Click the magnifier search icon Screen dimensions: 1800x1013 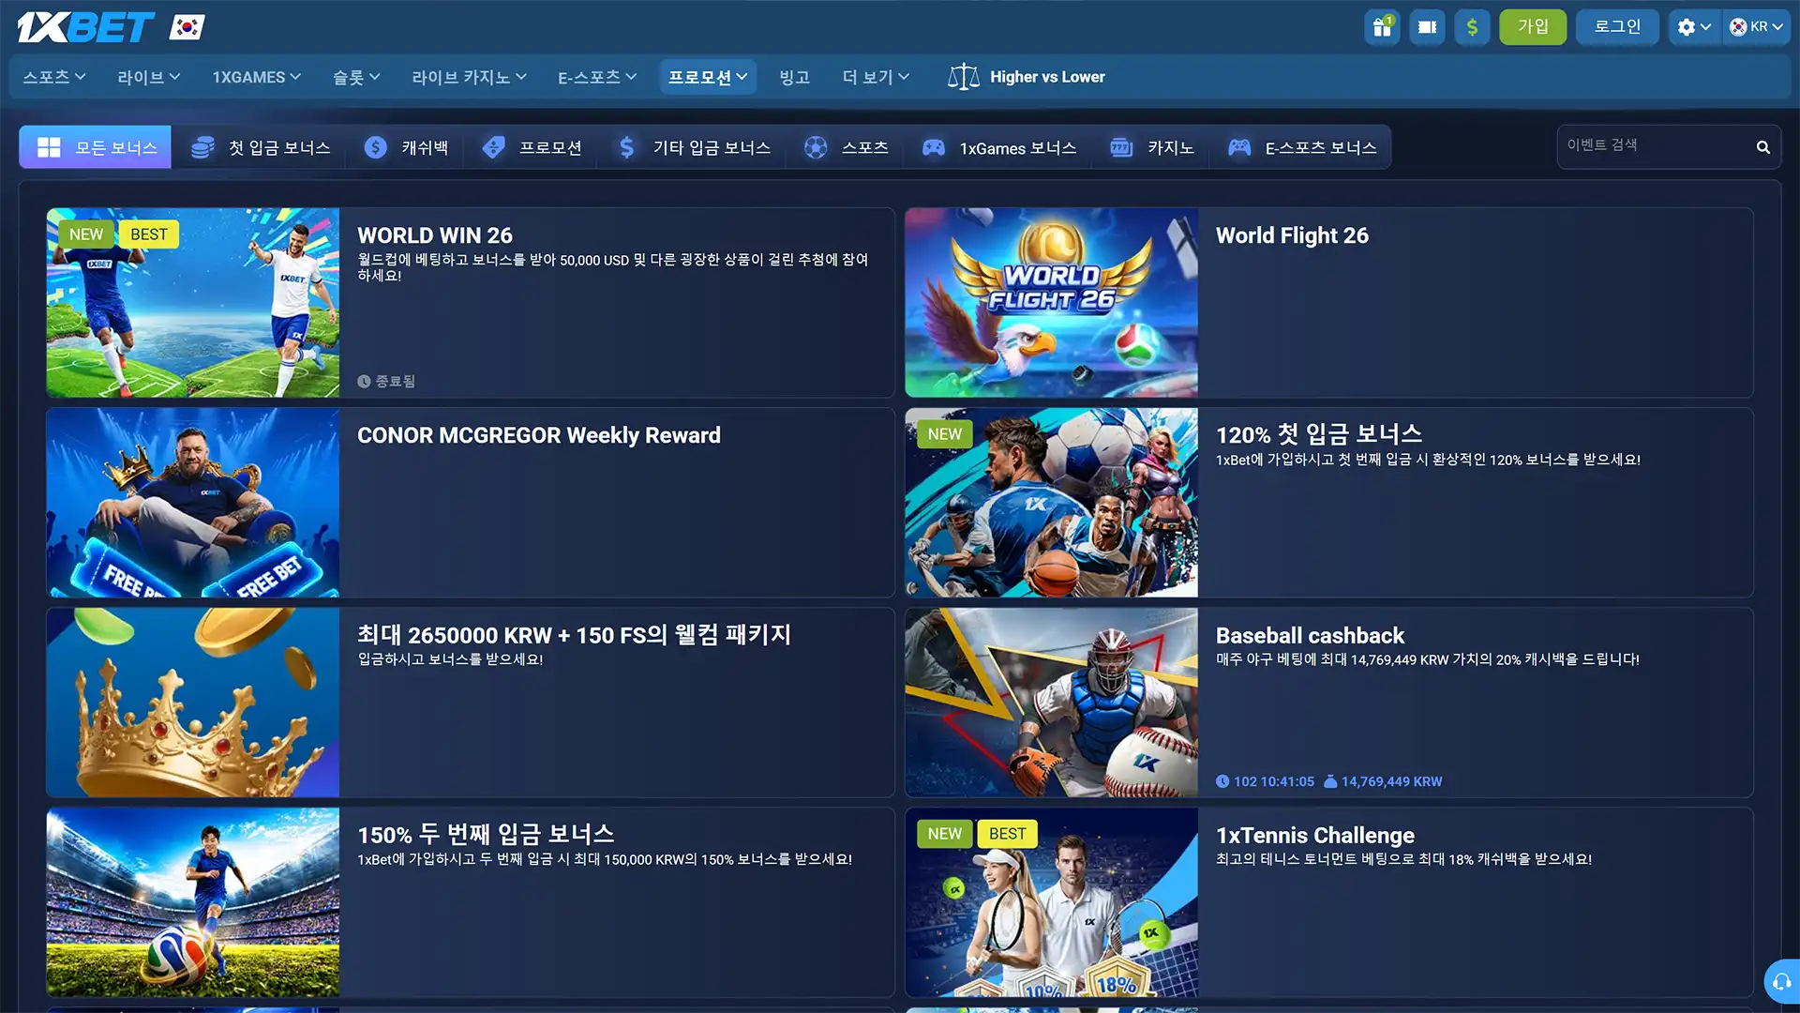[1762, 147]
